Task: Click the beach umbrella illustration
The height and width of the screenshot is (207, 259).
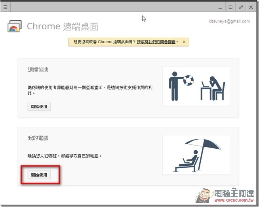Action: [196, 154]
